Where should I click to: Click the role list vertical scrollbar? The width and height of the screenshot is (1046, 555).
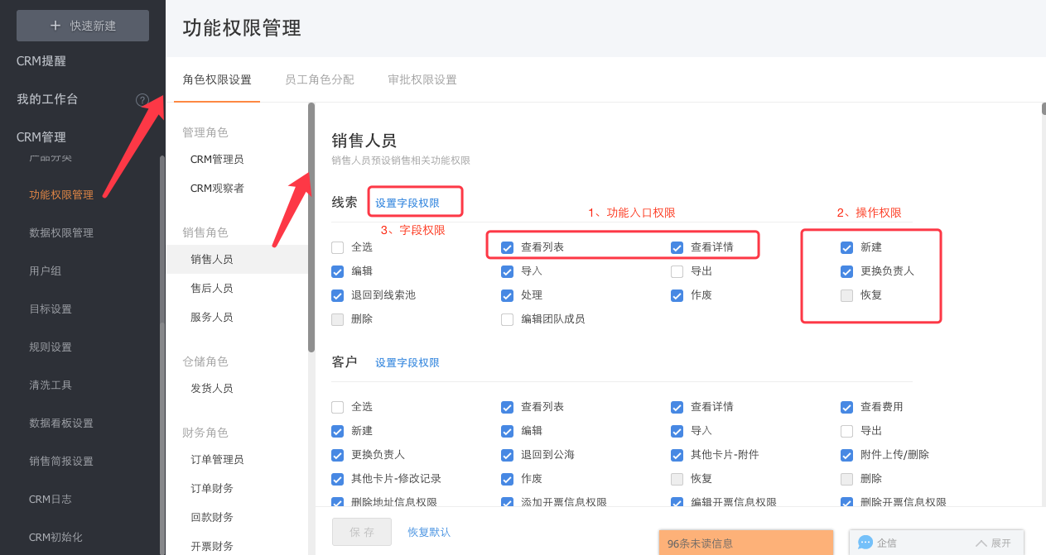[311, 227]
